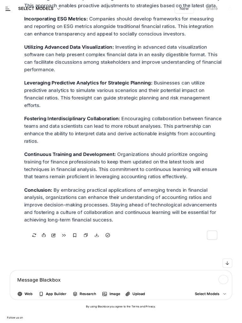Expand the SELECT MODELS dropdown in header
Viewport: 242px width, 323px height.
pyautogui.click(x=39, y=9)
